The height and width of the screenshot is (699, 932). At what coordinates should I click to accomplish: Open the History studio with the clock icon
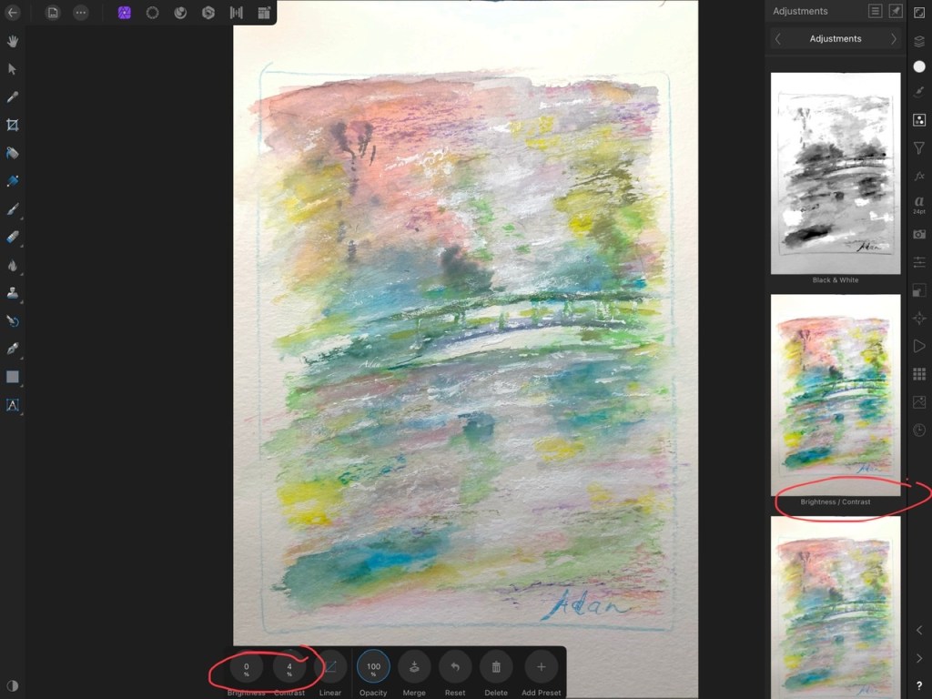coord(919,431)
